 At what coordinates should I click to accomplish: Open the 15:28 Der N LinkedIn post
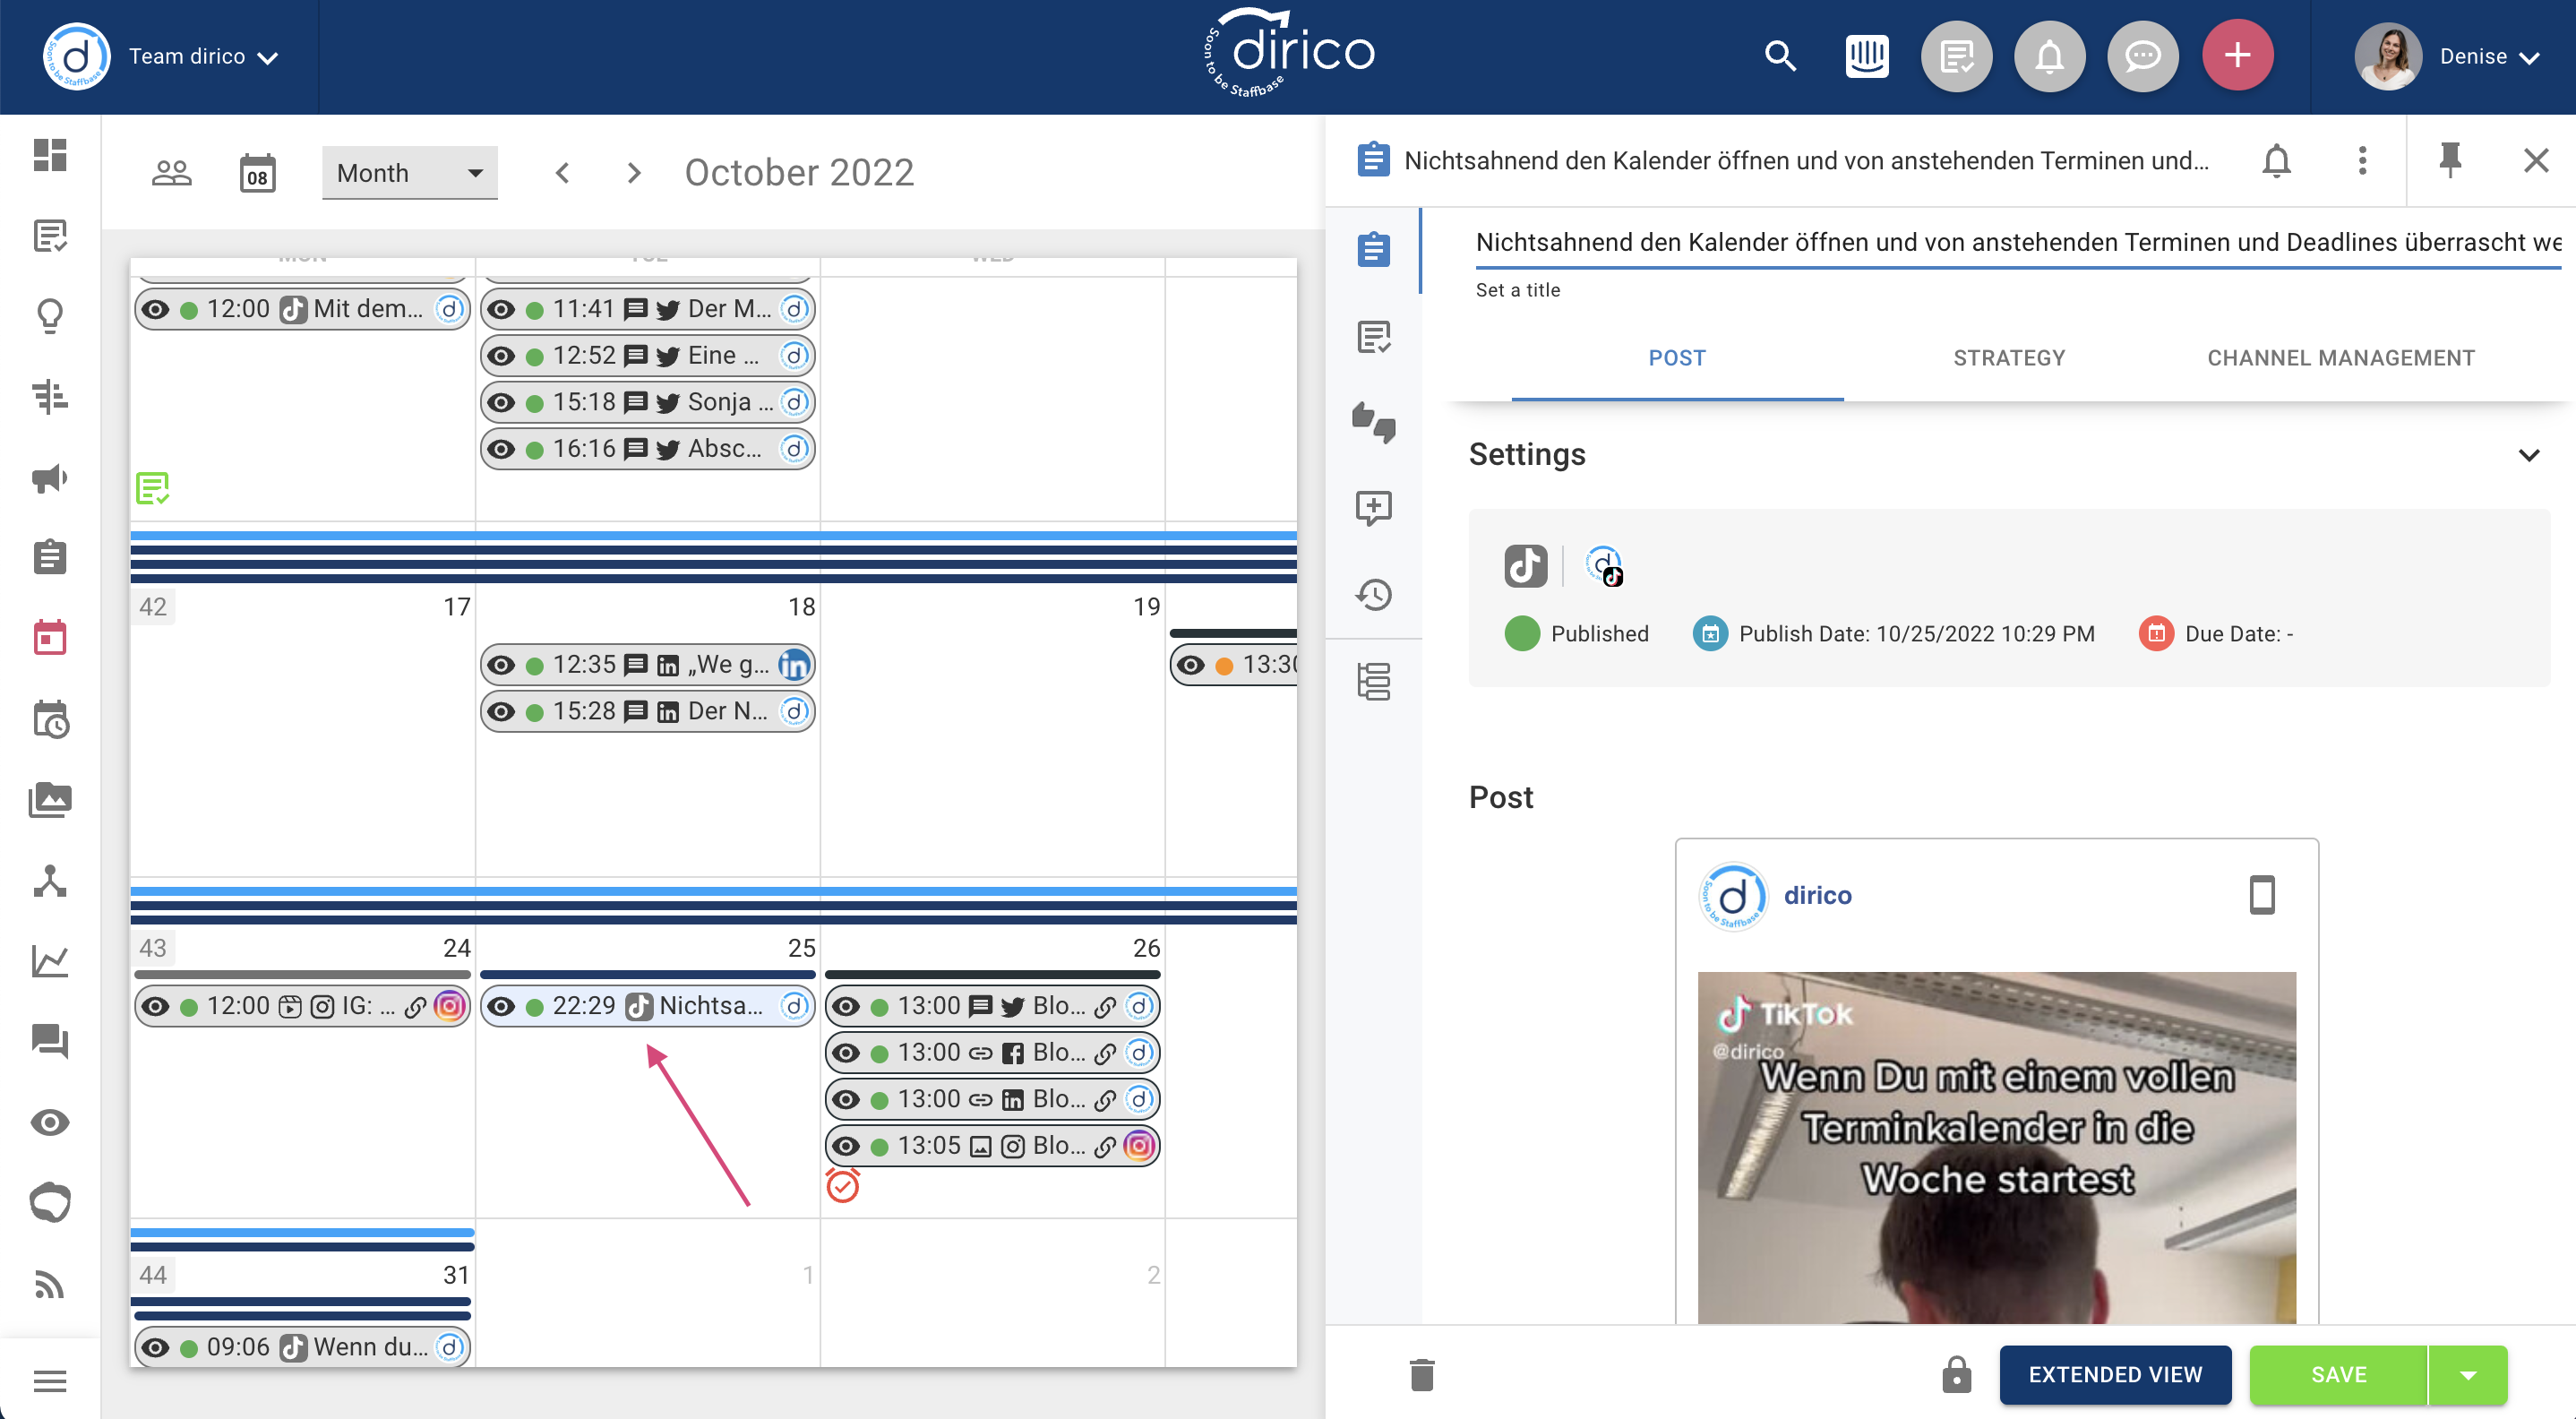click(x=647, y=712)
